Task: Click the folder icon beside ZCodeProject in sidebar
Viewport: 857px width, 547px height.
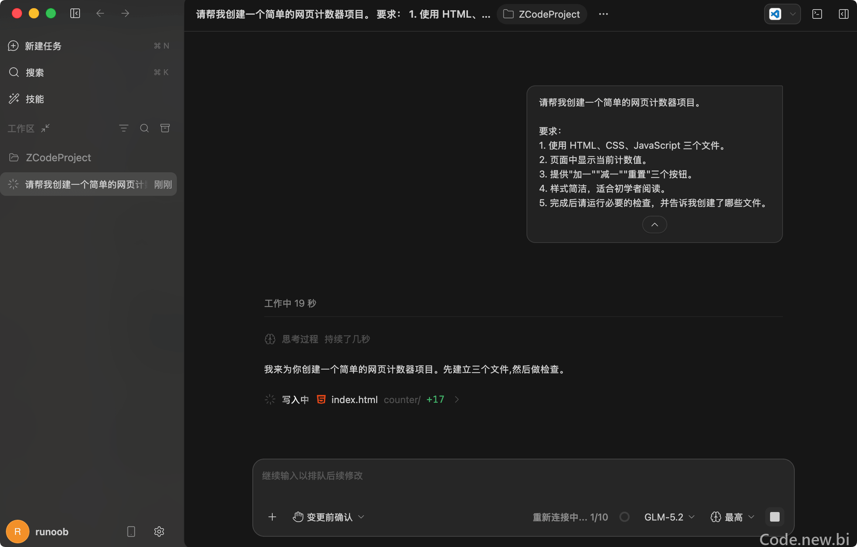Action: pos(14,158)
